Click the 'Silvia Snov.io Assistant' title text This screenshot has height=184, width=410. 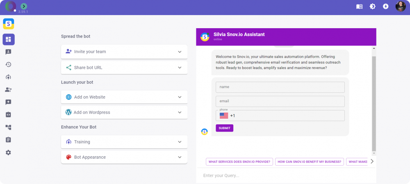point(239,34)
